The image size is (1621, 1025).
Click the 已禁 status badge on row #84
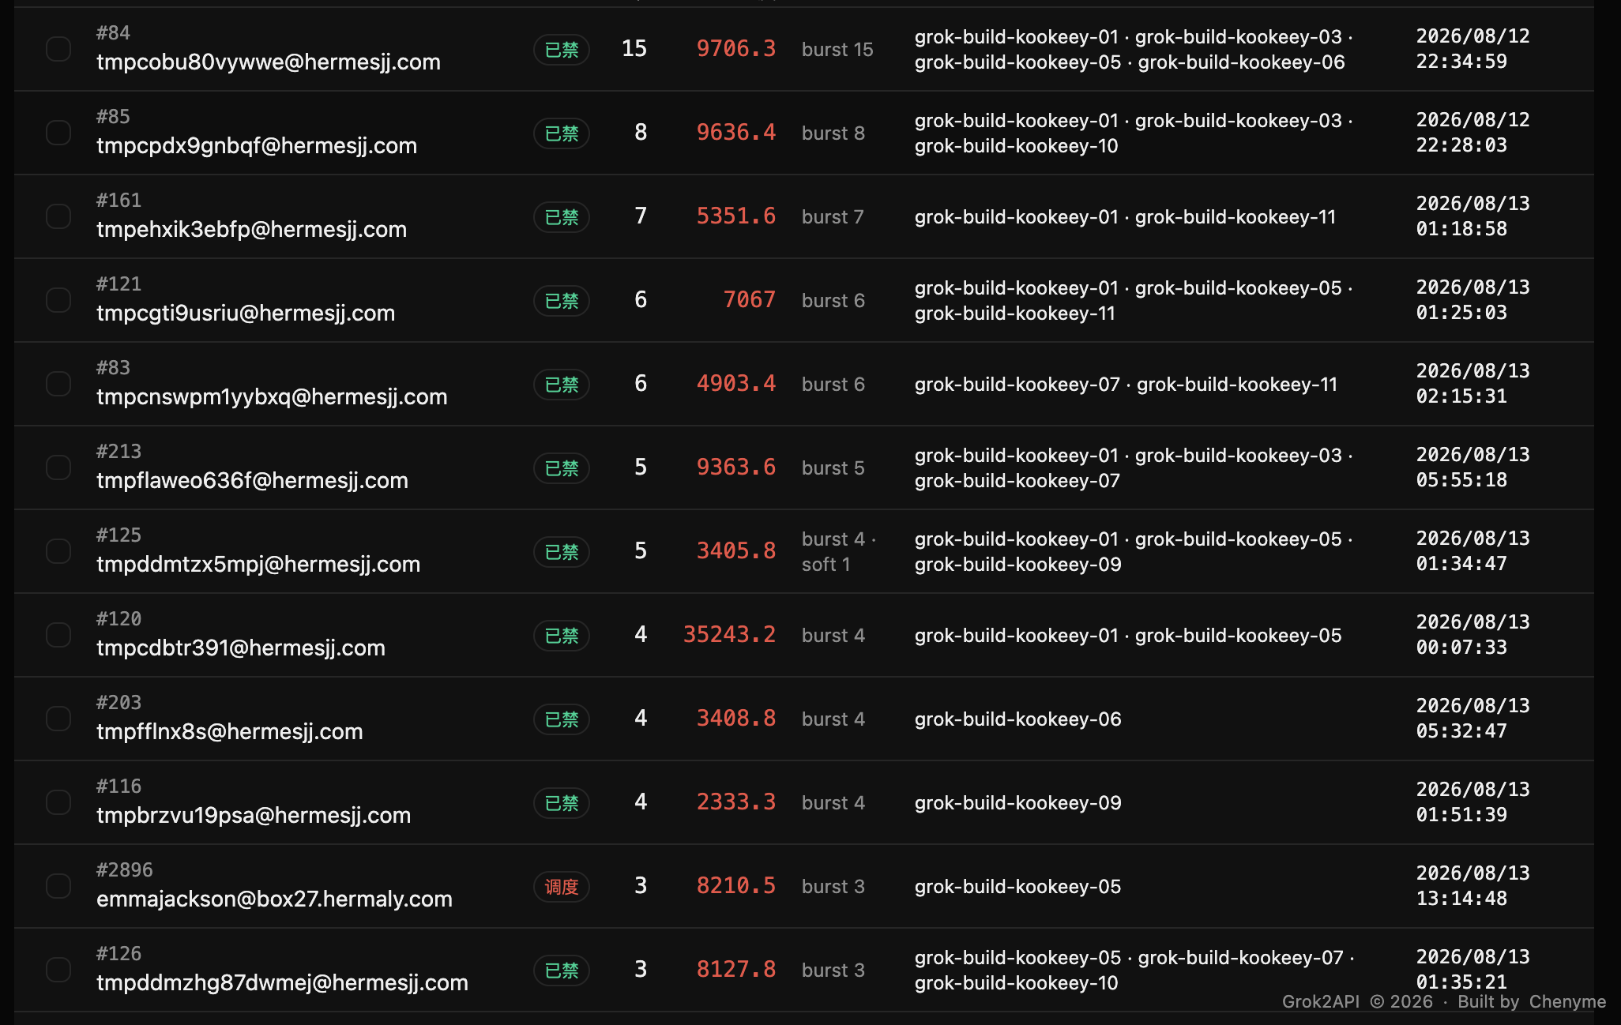[562, 50]
